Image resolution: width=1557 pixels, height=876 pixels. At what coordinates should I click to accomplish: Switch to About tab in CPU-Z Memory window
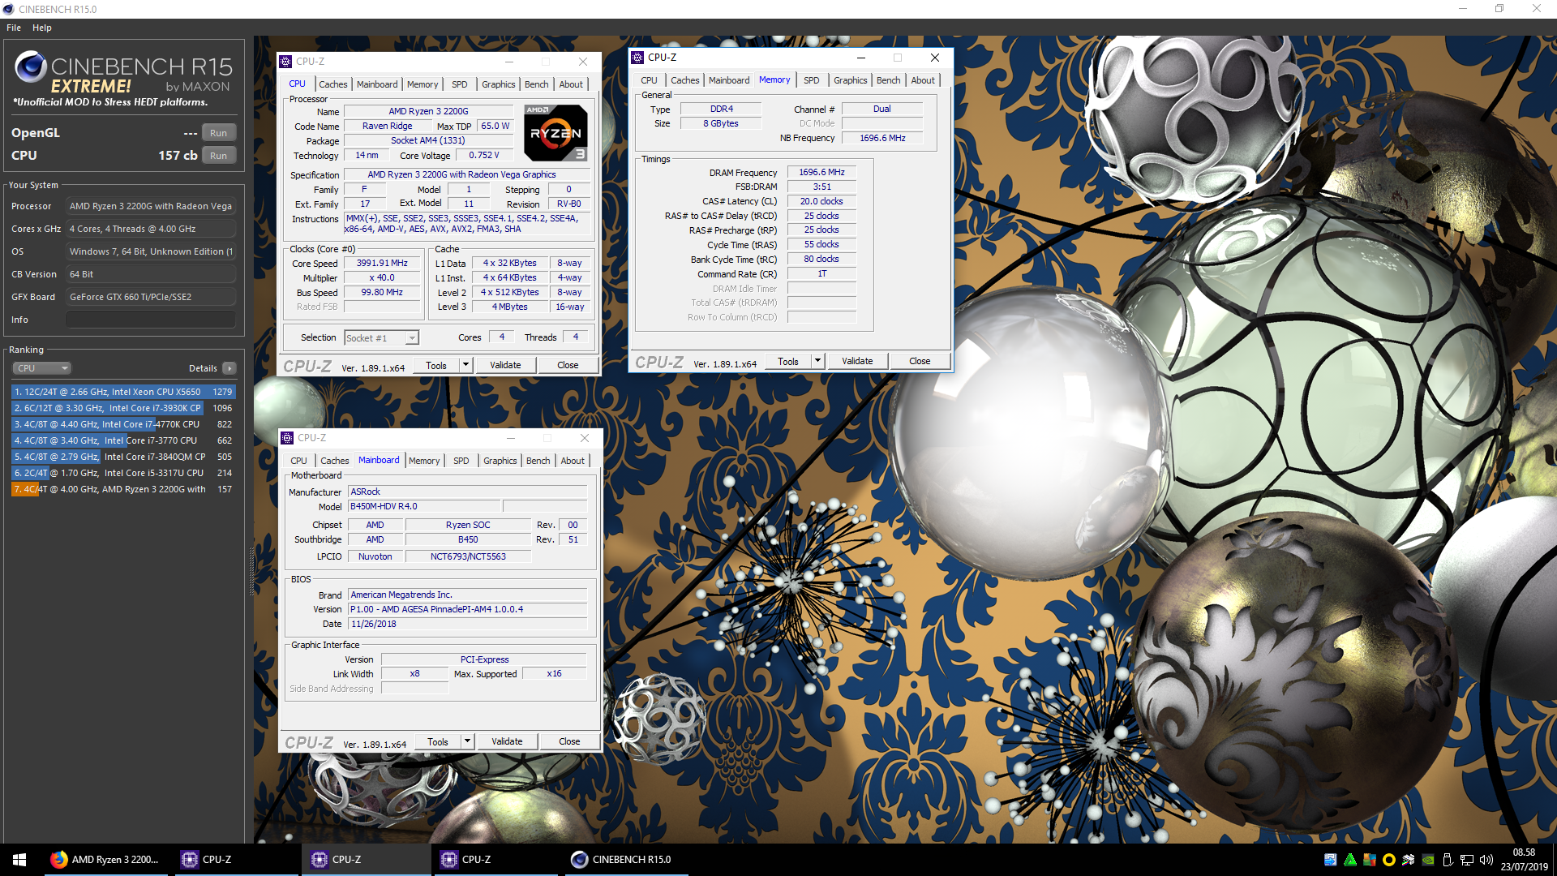(923, 80)
